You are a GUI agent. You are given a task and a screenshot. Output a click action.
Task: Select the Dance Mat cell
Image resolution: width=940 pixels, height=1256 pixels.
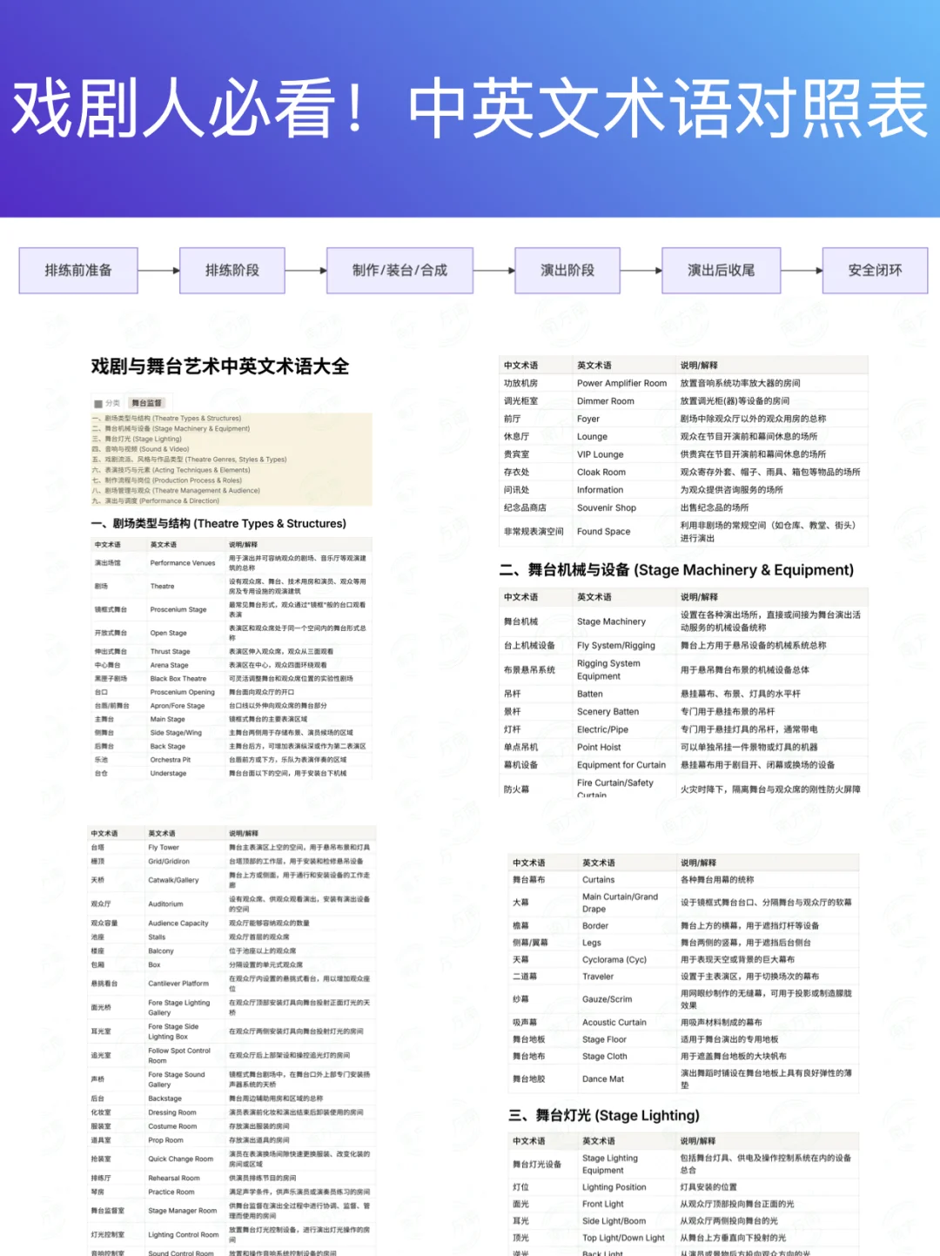click(603, 1079)
